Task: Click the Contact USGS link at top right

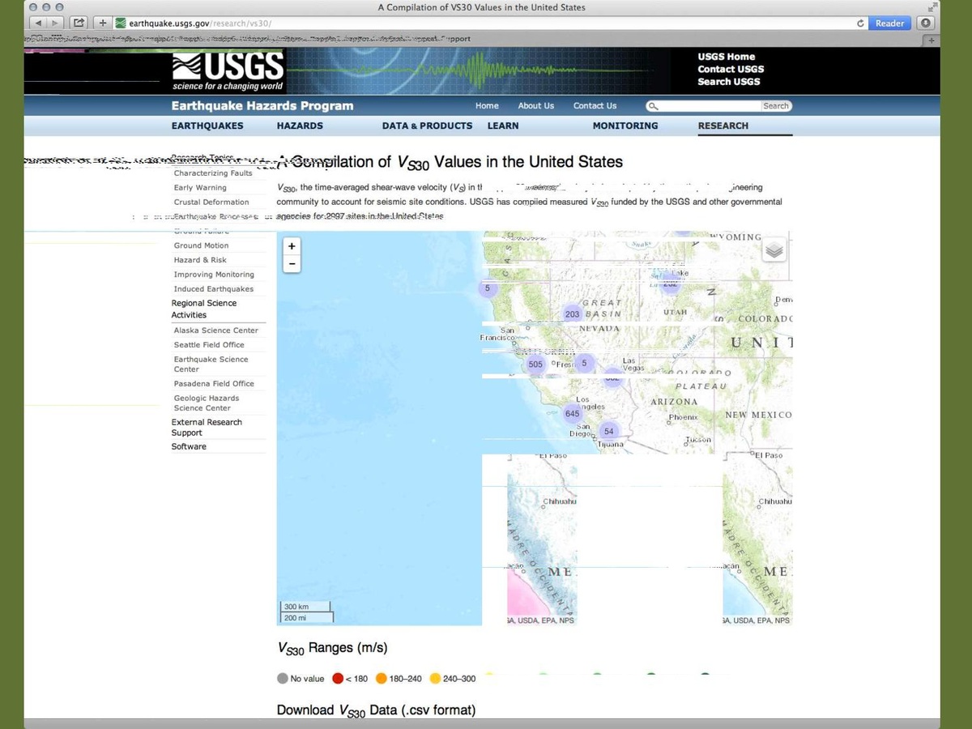Action: click(x=731, y=69)
